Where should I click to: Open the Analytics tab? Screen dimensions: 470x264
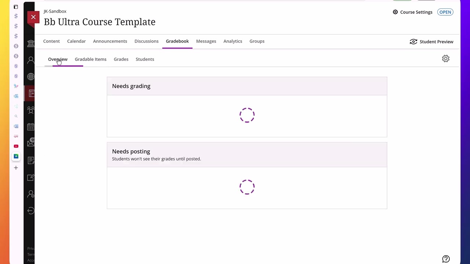(x=233, y=41)
